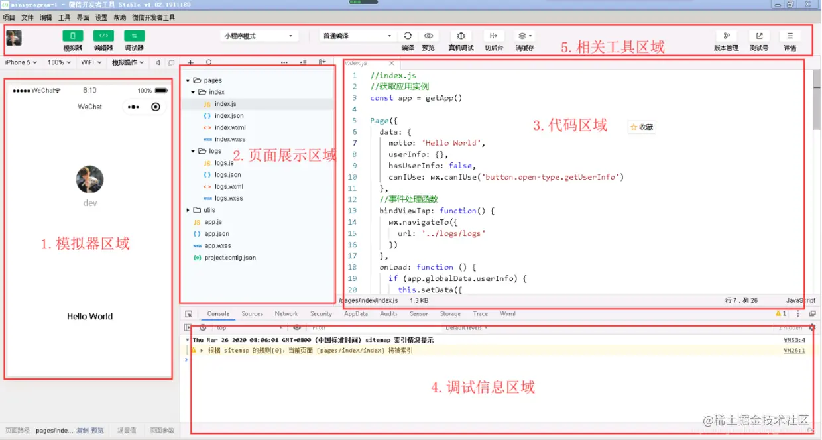This screenshot has width=822, height=440.
Task: Open the 帮助 menu
Action: tap(119, 18)
